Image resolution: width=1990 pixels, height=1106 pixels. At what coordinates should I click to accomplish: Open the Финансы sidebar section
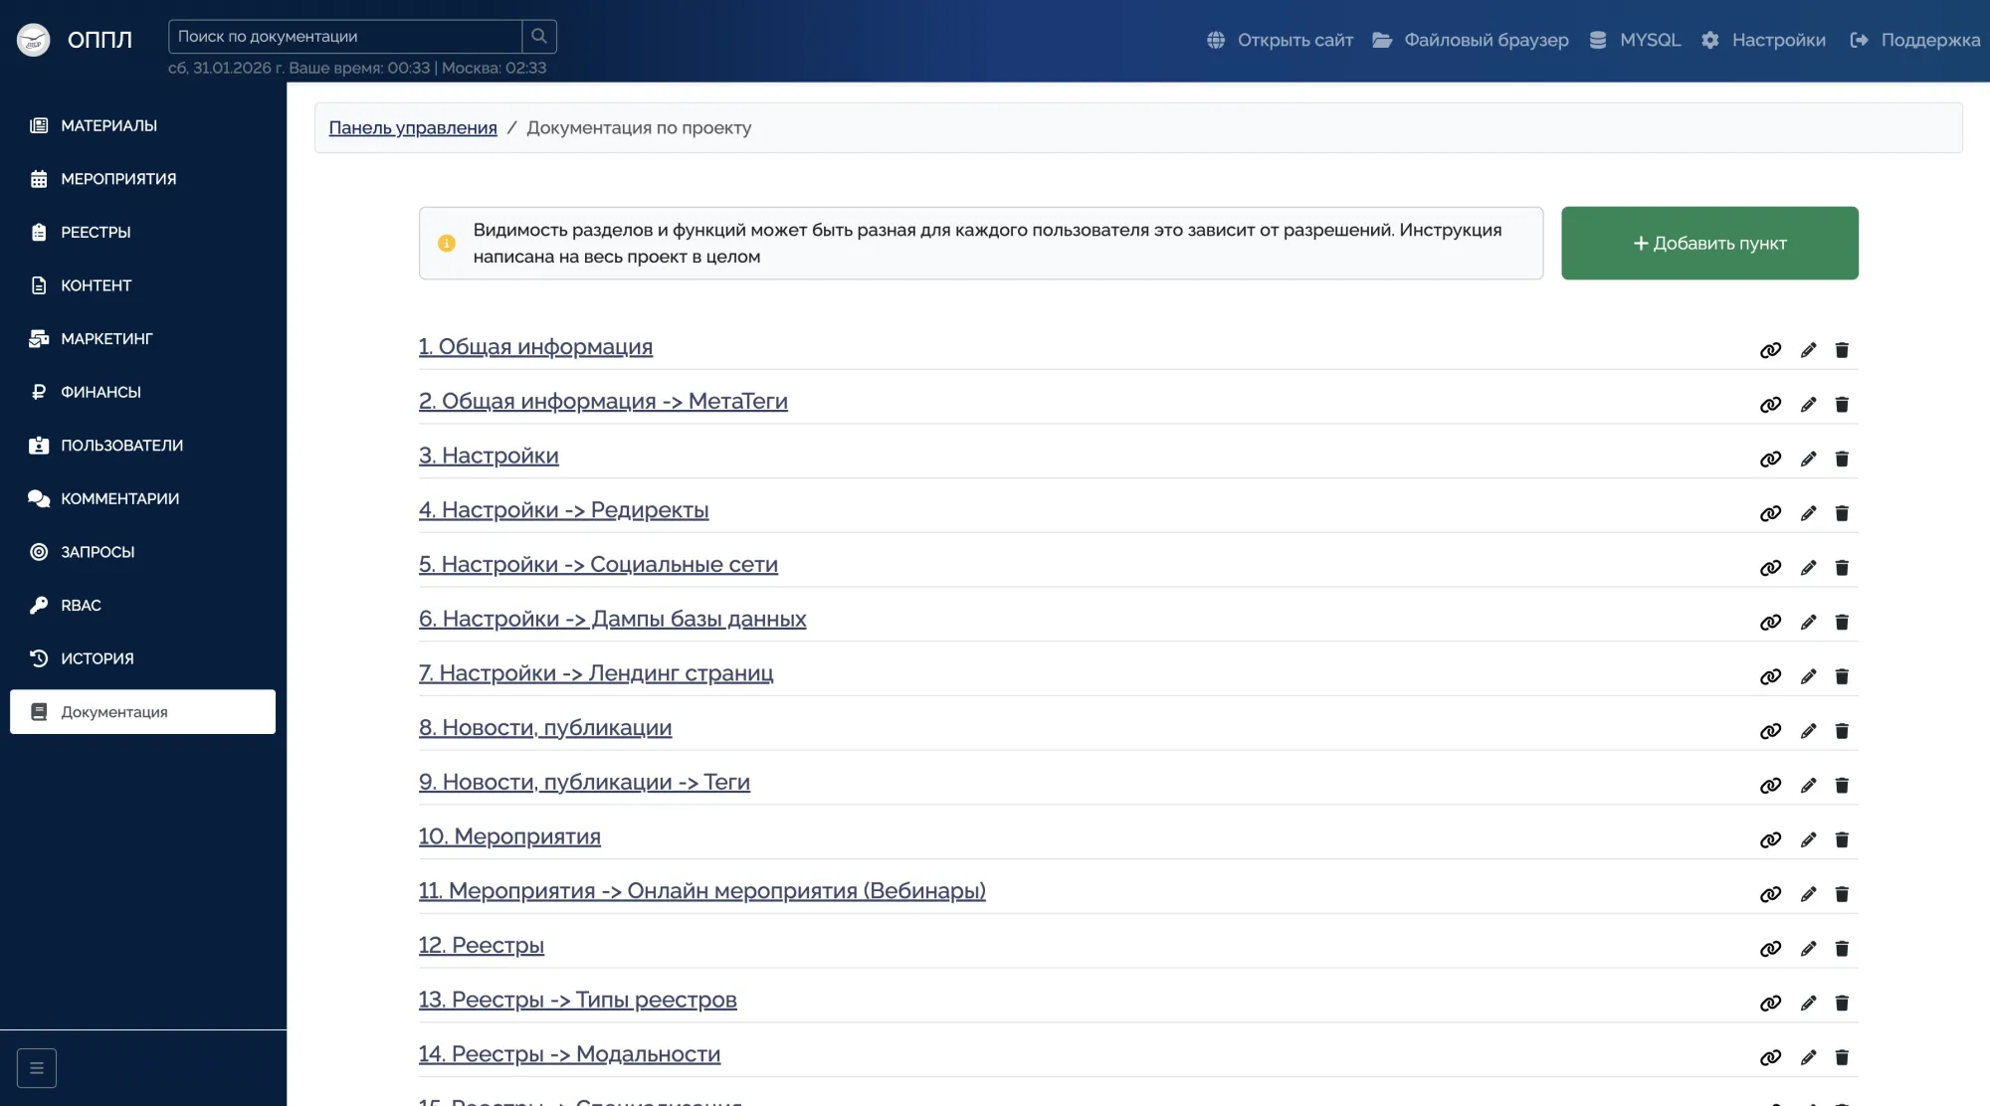100,392
